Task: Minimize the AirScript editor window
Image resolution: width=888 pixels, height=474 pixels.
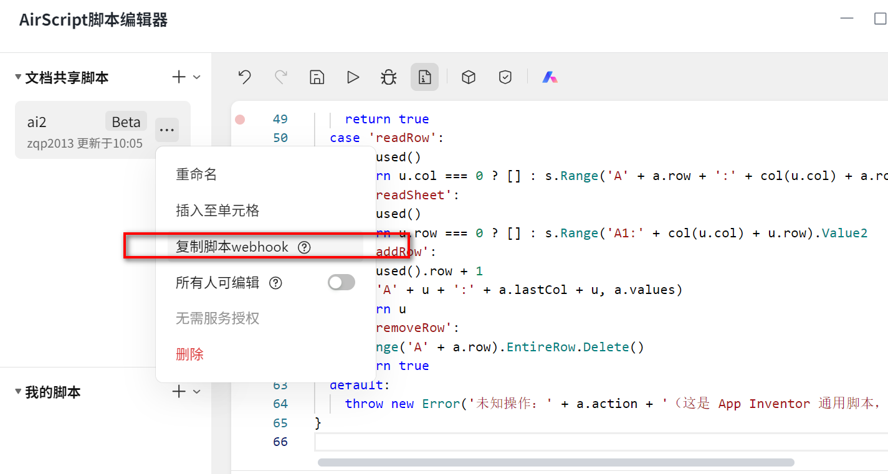Action: pyautogui.click(x=847, y=19)
